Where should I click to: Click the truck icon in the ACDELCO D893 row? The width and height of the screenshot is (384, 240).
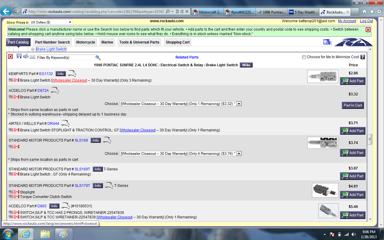pos(65,206)
